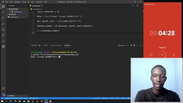This screenshot has width=183, height=103.
Task: Open the Selection menu
Action: [17, 2]
